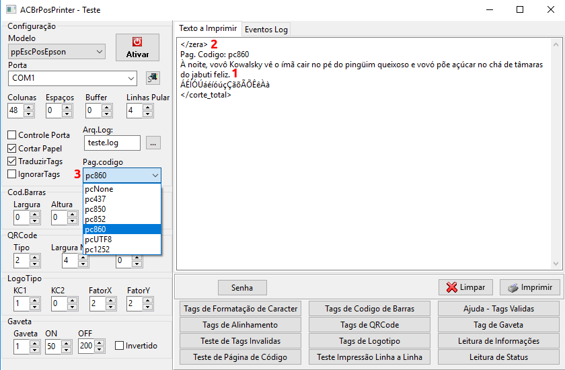Screen dimensions: 565x370
Task: Click the port configuration icon beside COM1
Action: [x=153, y=78]
